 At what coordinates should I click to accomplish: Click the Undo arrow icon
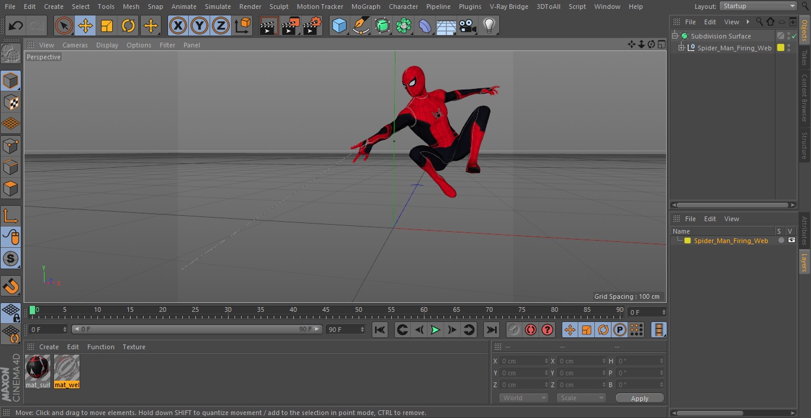16,26
